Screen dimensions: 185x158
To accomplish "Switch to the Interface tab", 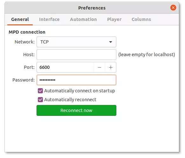I will 49,19.
